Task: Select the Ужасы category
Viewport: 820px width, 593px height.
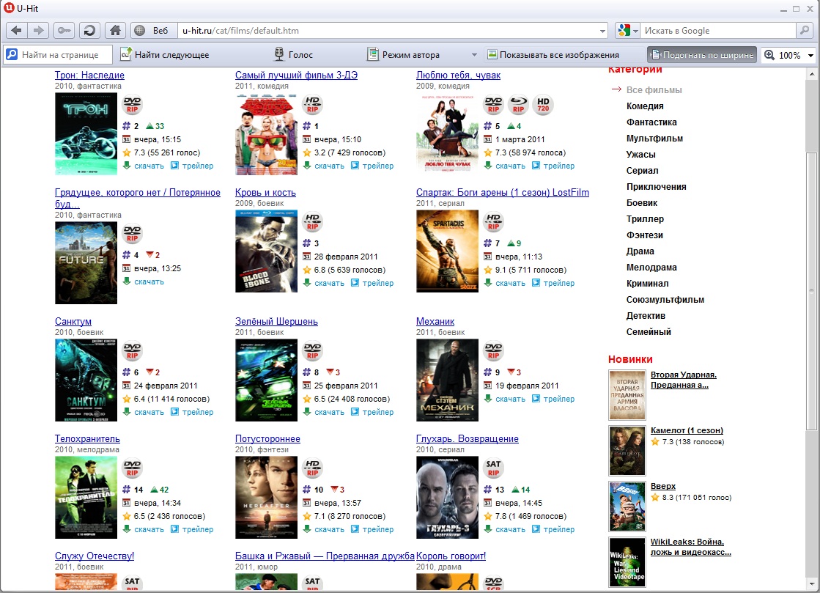Action: [x=640, y=155]
